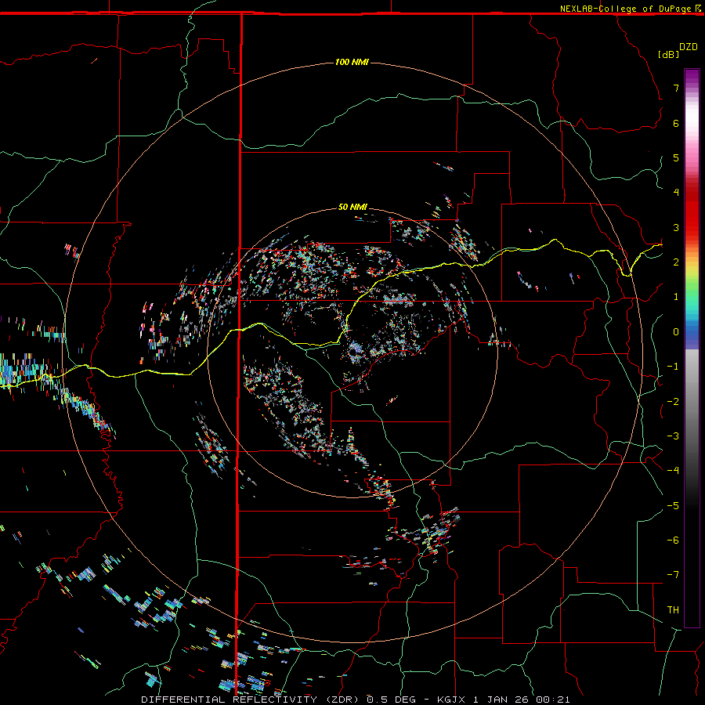Click the -2 dB tick on color scale
This screenshot has height=705, width=705.
tap(673, 402)
